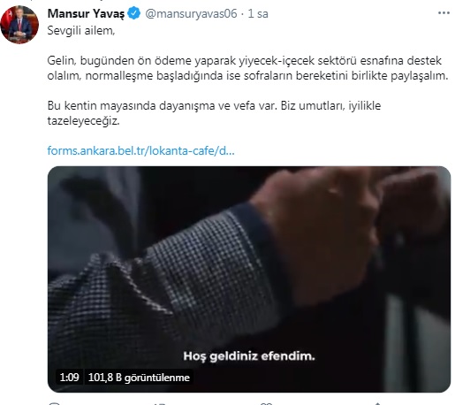Click the share icon below the video
The image size is (463, 405).
[x=377, y=403]
